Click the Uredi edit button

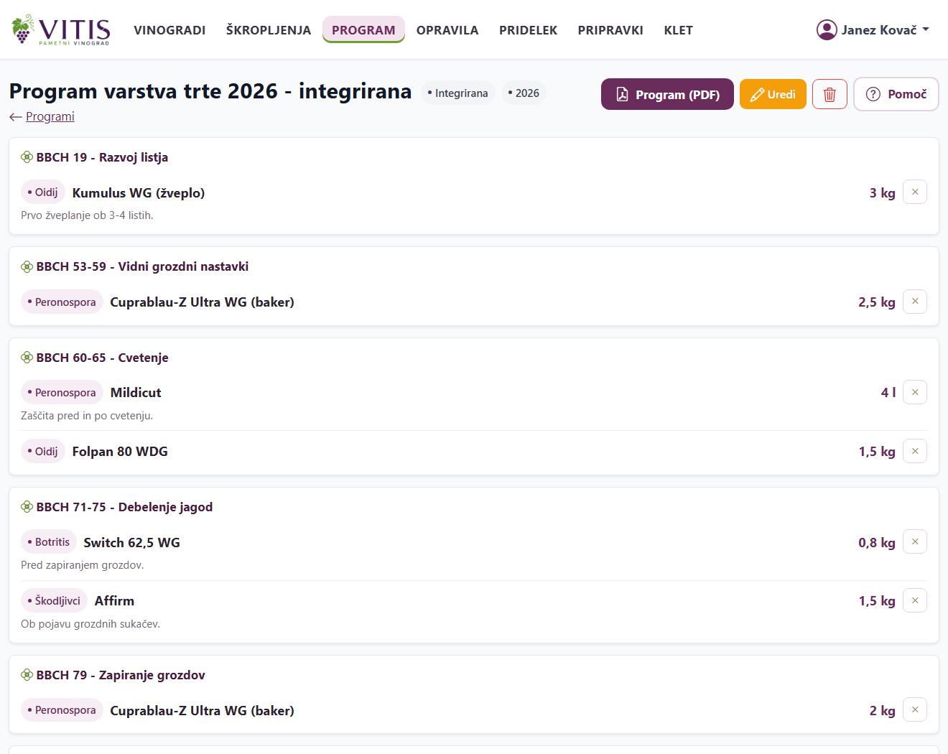coord(773,94)
